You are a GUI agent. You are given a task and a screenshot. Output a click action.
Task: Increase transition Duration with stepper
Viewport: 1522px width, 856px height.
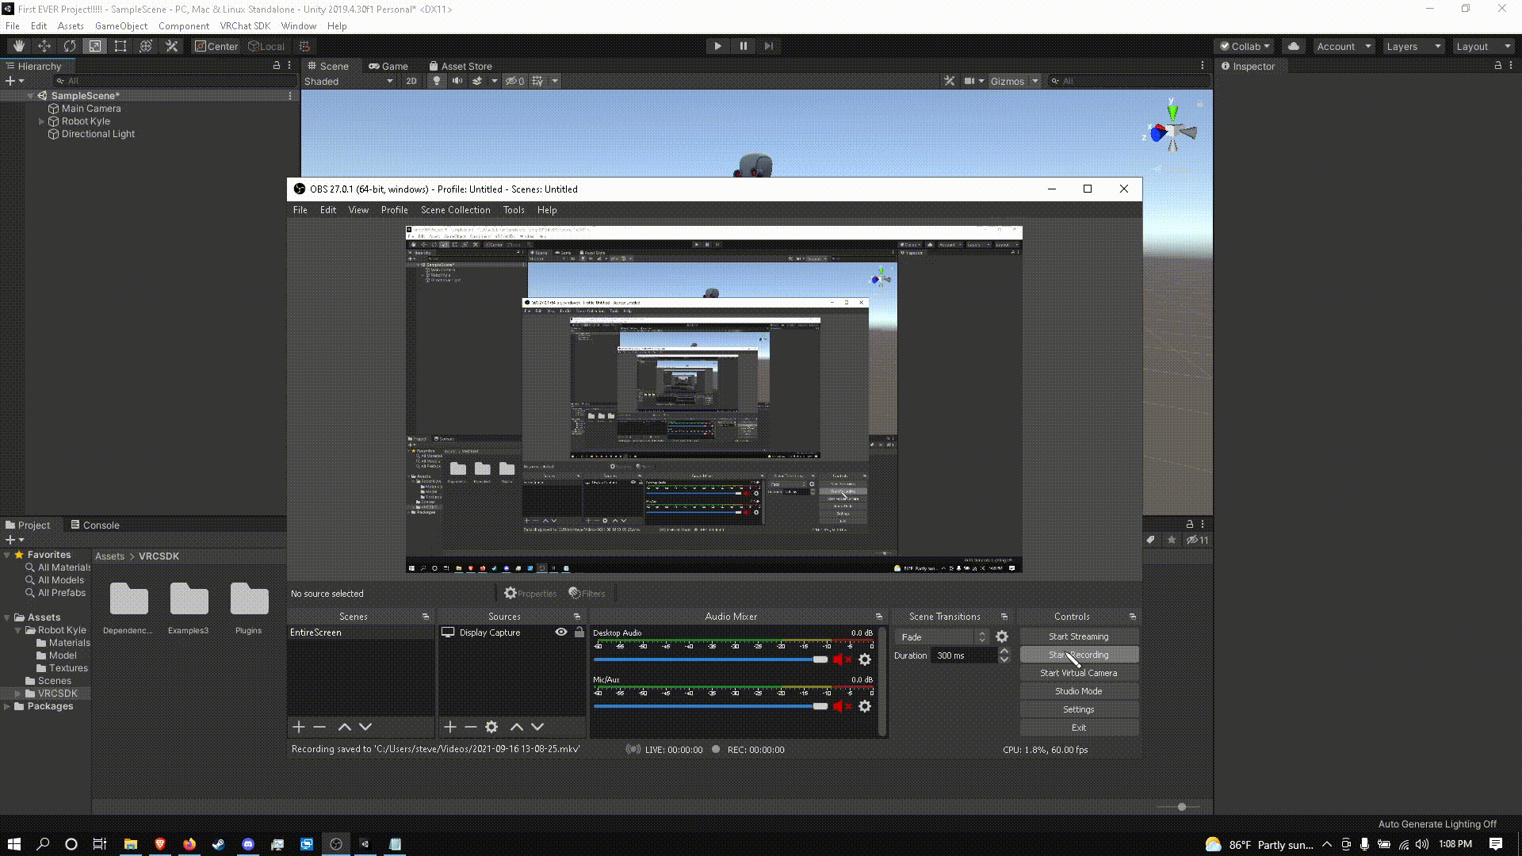coord(1004,652)
